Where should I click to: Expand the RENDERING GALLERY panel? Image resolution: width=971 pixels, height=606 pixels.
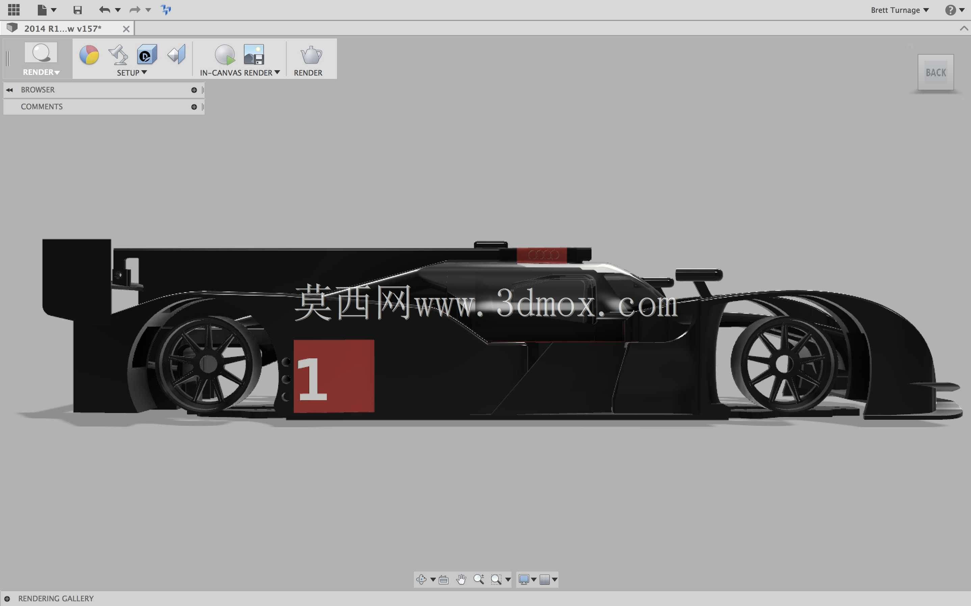(x=7, y=599)
